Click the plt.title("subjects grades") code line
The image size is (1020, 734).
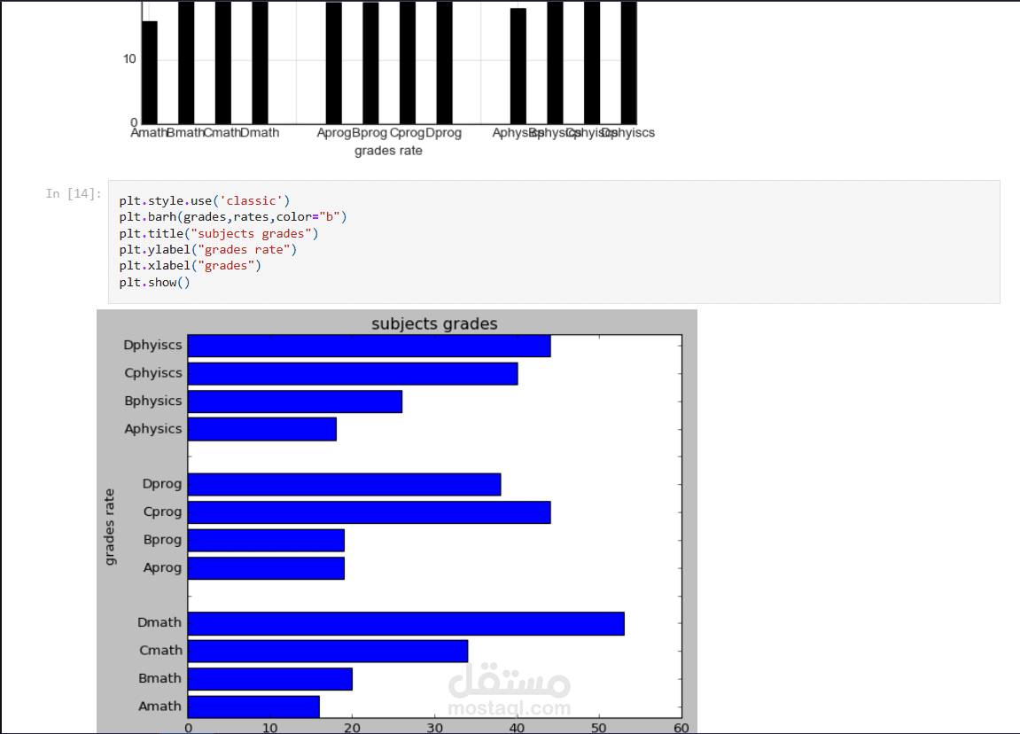click(219, 233)
